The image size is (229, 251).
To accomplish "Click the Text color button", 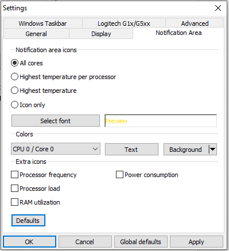I will coord(131,149).
